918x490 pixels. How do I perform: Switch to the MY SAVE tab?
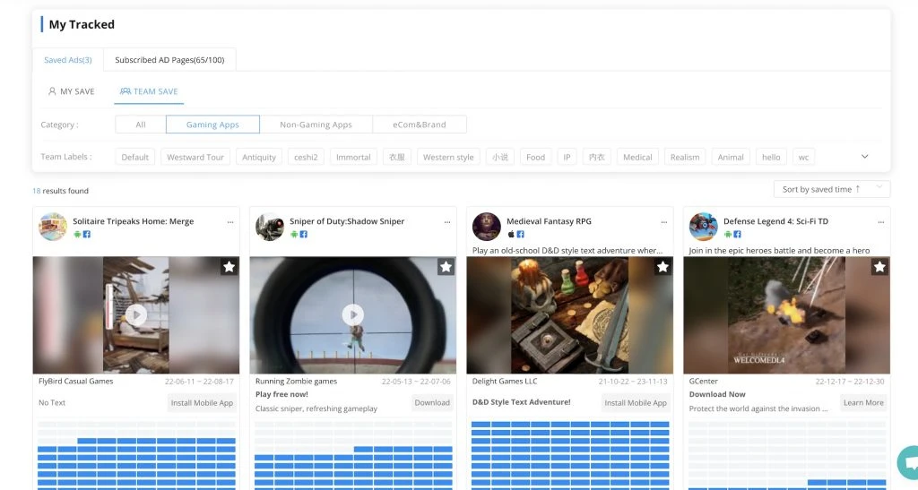pos(71,91)
